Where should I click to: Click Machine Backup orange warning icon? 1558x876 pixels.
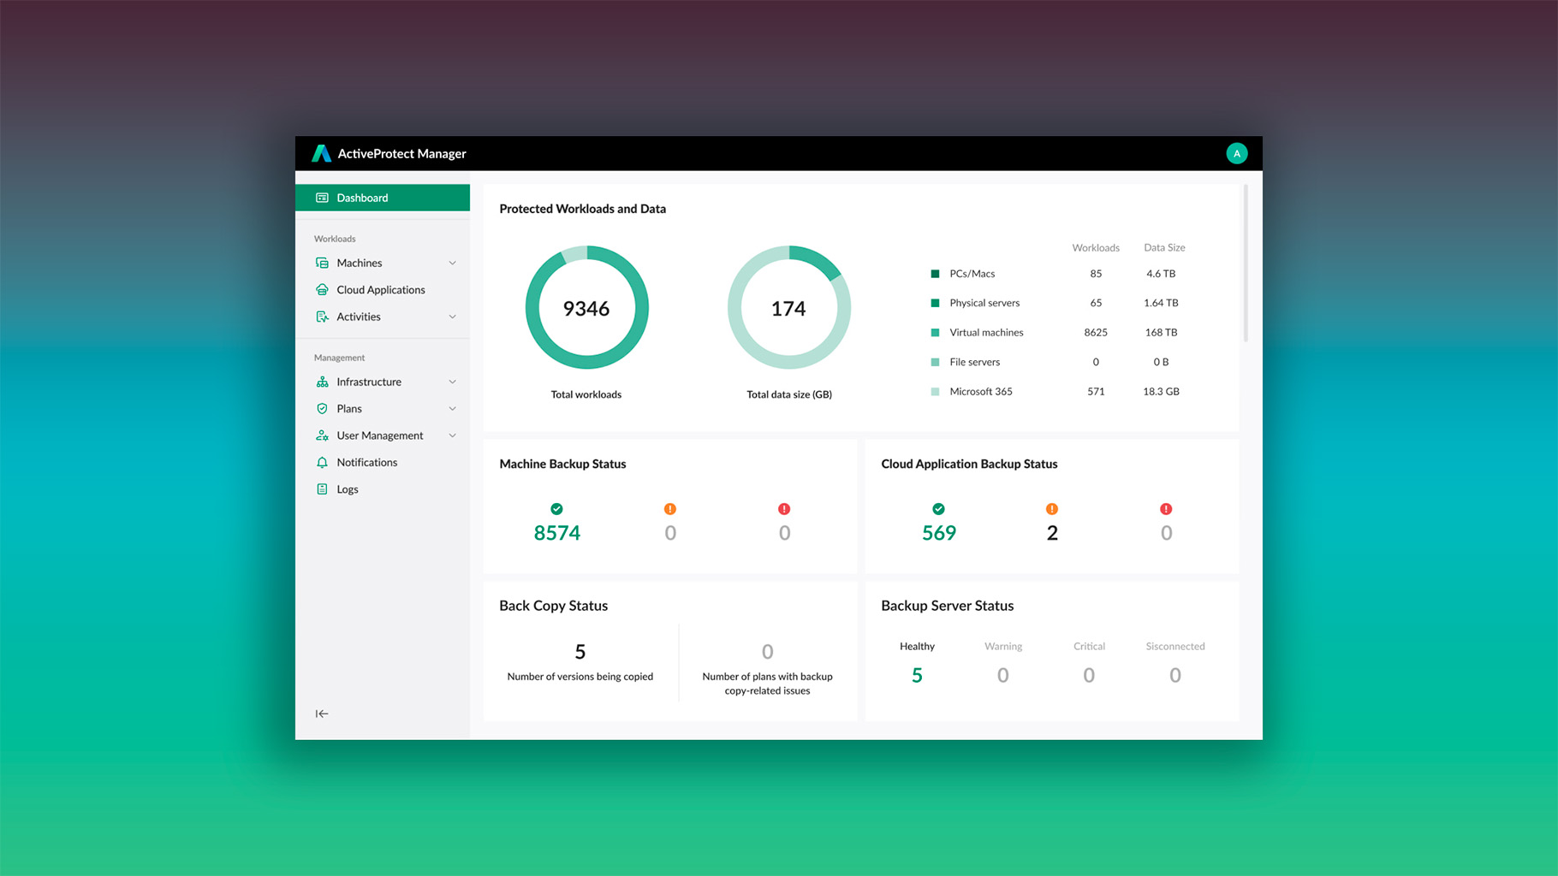coord(670,509)
